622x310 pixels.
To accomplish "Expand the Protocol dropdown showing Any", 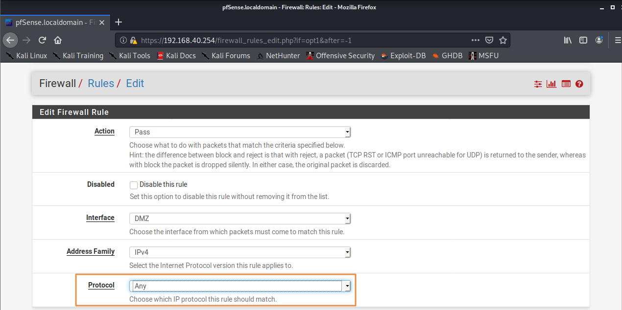I will coord(240,286).
